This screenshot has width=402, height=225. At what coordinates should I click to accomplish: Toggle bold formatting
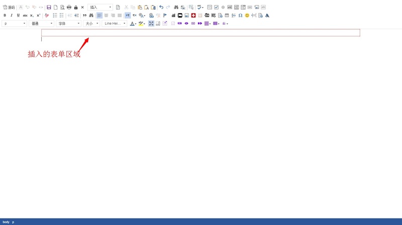coord(5,16)
